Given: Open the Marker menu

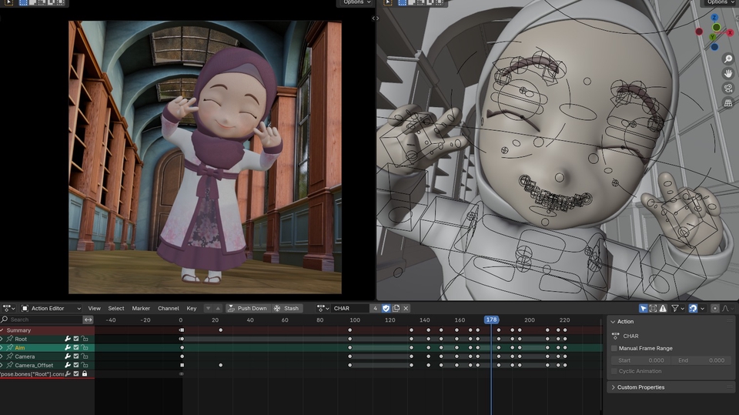Looking at the screenshot, I should click(x=141, y=308).
